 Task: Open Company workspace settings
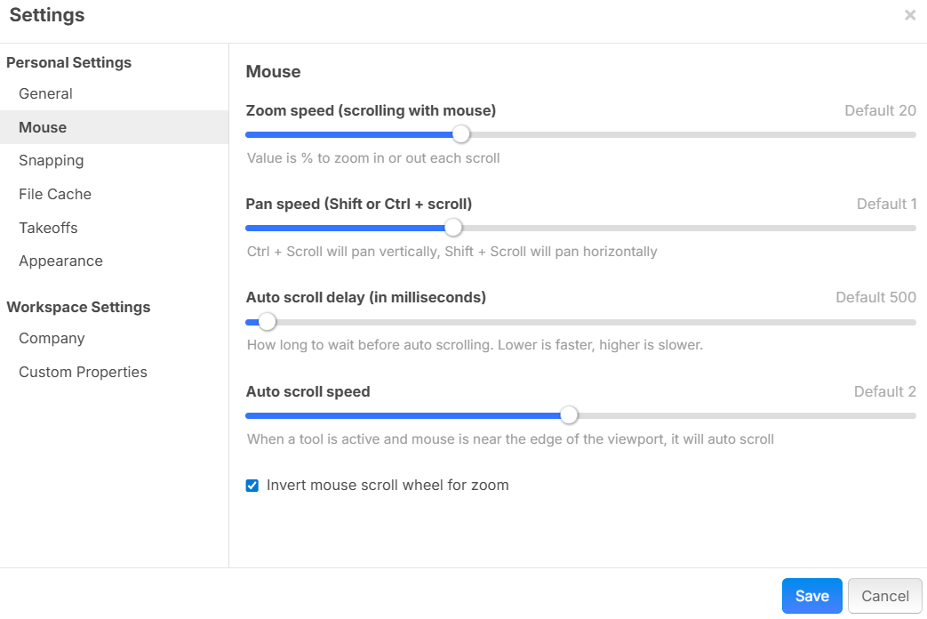click(x=52, y=339)
